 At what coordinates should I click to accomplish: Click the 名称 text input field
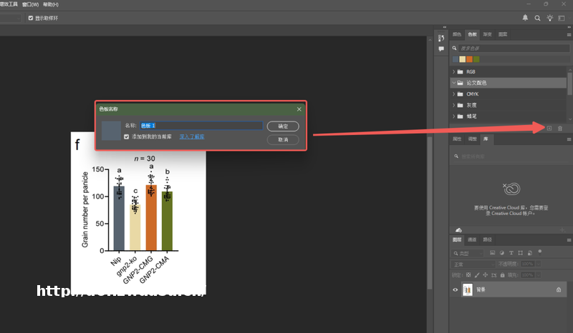(x=201, y=126)
